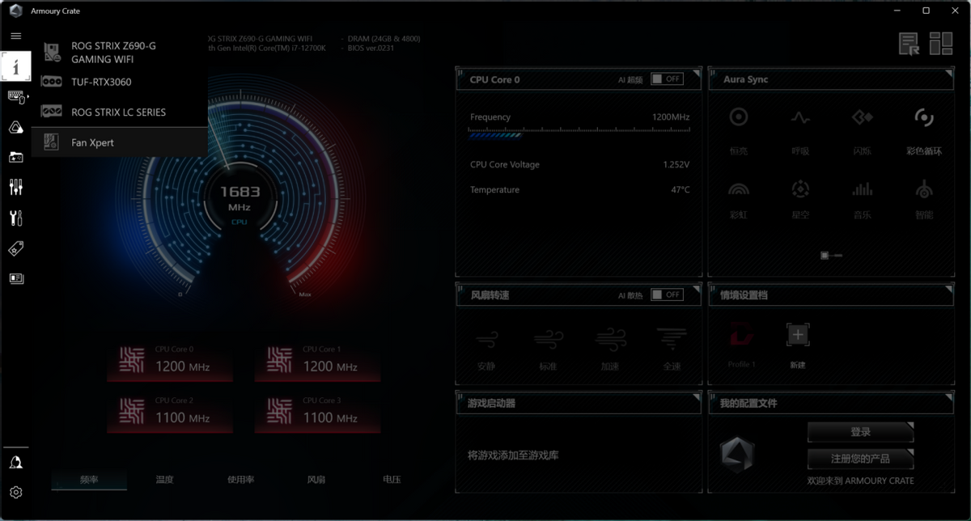This screenshot has height=521, width=971.
Task: Toggle the AI 散热 cooling switch
Action: coord(668,295)
